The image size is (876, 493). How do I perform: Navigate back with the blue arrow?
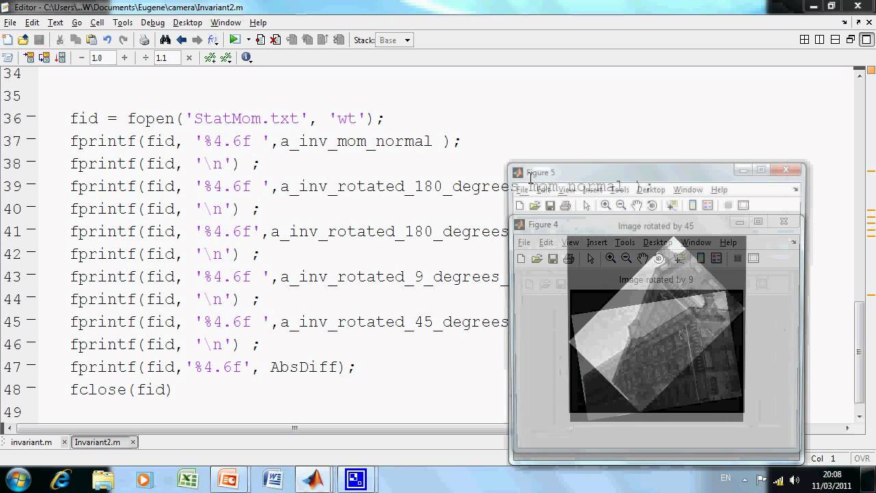click(x=181, y=40)
